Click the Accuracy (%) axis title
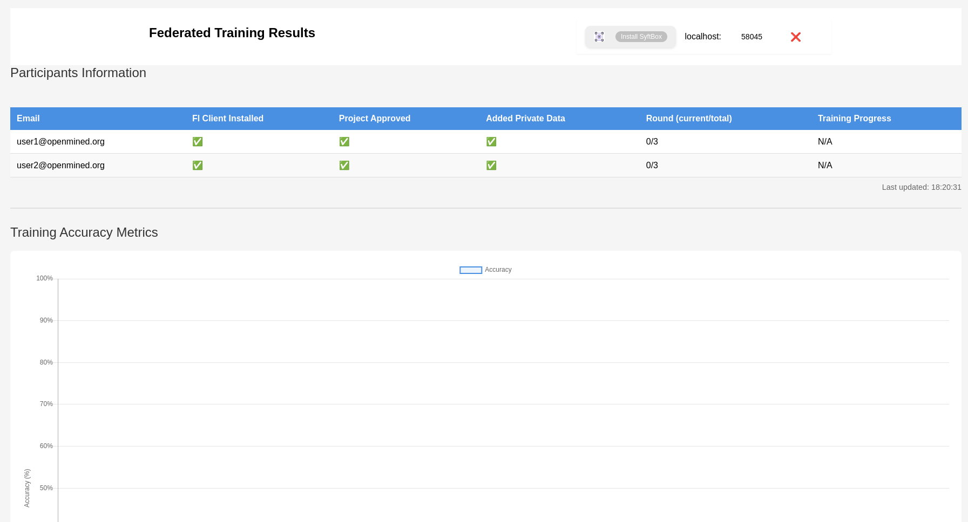This screenshot has height=522, width=968. (27, 488)
